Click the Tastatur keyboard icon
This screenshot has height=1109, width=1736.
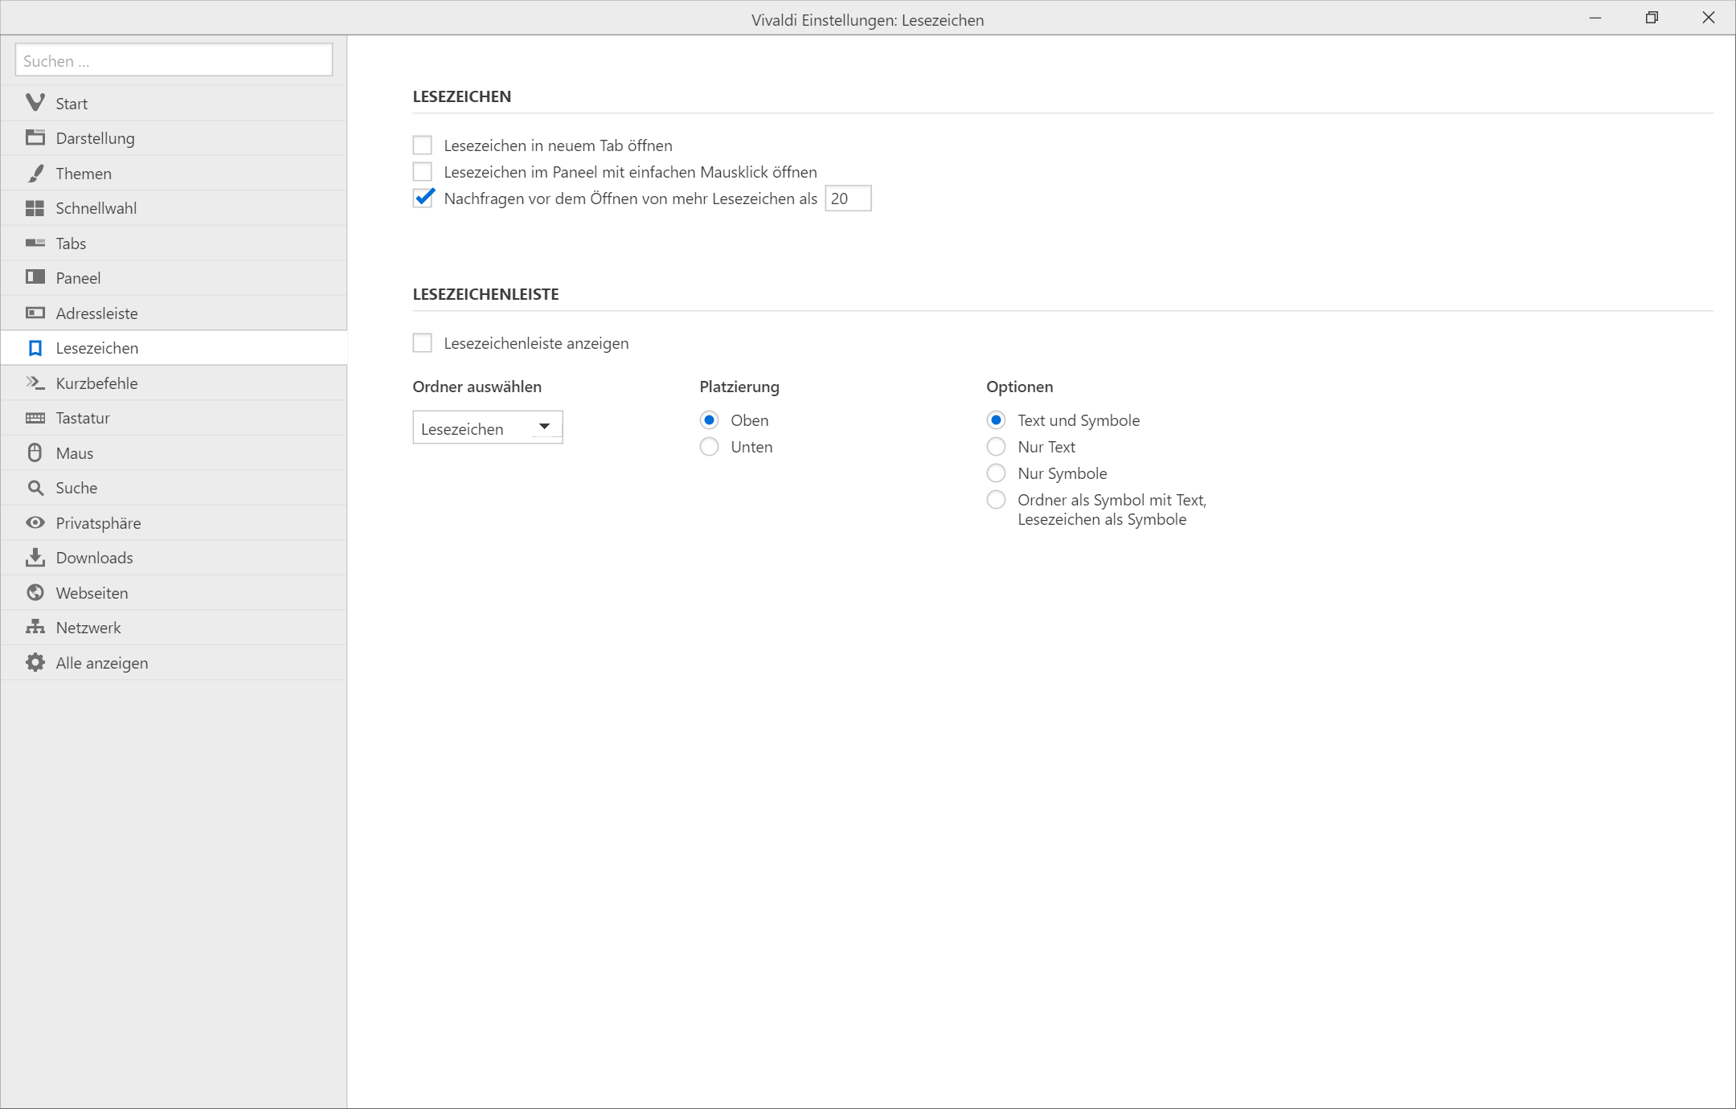pyautogui.click(x=35, y=418)
